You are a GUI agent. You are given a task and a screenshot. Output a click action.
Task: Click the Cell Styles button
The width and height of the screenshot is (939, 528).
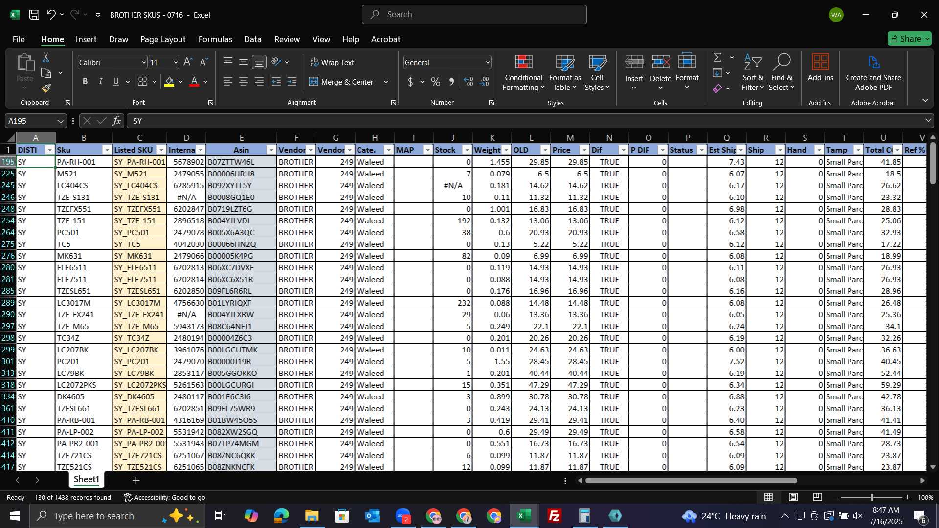point(597,72)
